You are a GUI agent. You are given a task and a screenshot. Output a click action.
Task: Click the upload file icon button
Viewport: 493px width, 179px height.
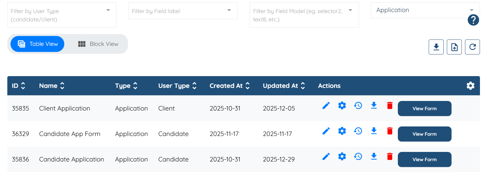point(454,47)
